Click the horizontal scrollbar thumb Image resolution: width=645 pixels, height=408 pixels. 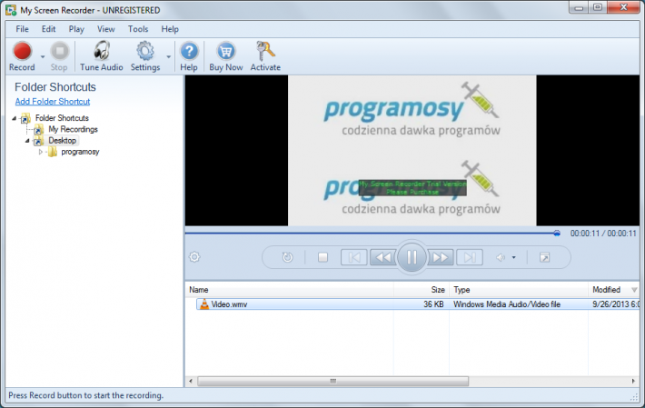pyautogui.click(x=332, y=382)
